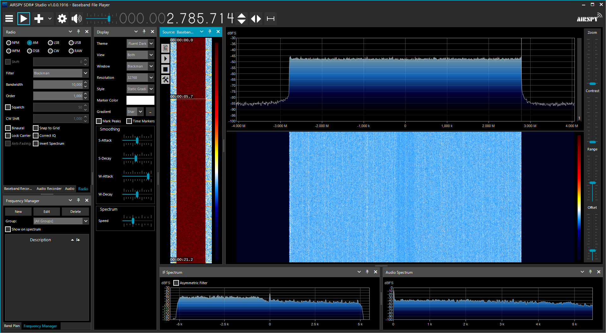The width and height of the screenshot is (606, 333).
Task: Open the hamburger main menu
Action: click(9, 19)
